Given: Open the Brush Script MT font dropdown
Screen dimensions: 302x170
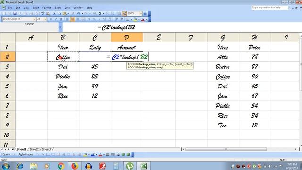Looking at the screenshot, I should click(34, 19).
